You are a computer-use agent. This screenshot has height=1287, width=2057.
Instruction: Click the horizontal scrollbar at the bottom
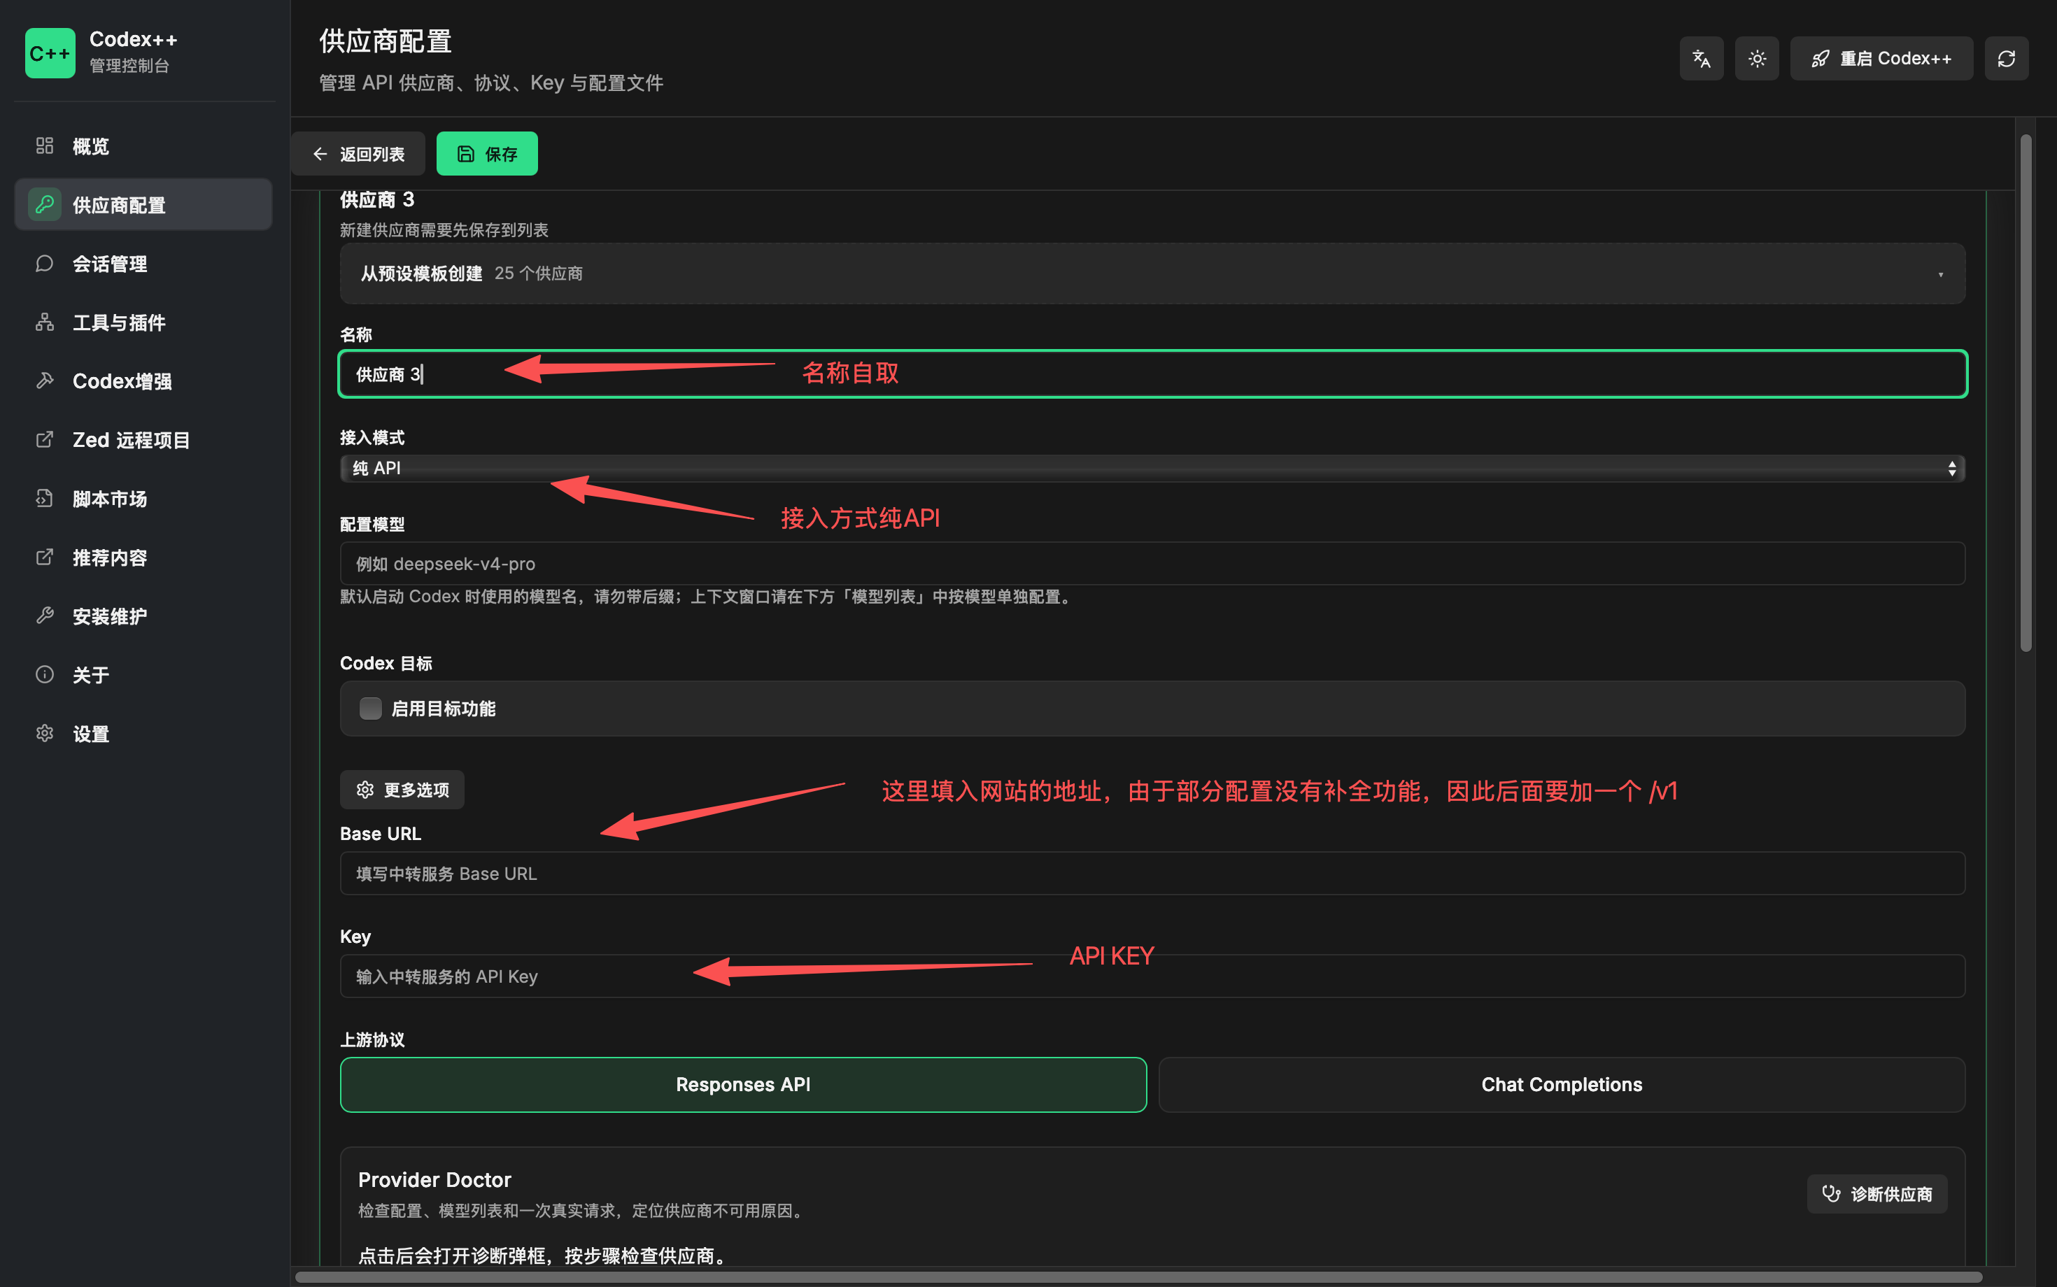[x=1138, y=1277]
